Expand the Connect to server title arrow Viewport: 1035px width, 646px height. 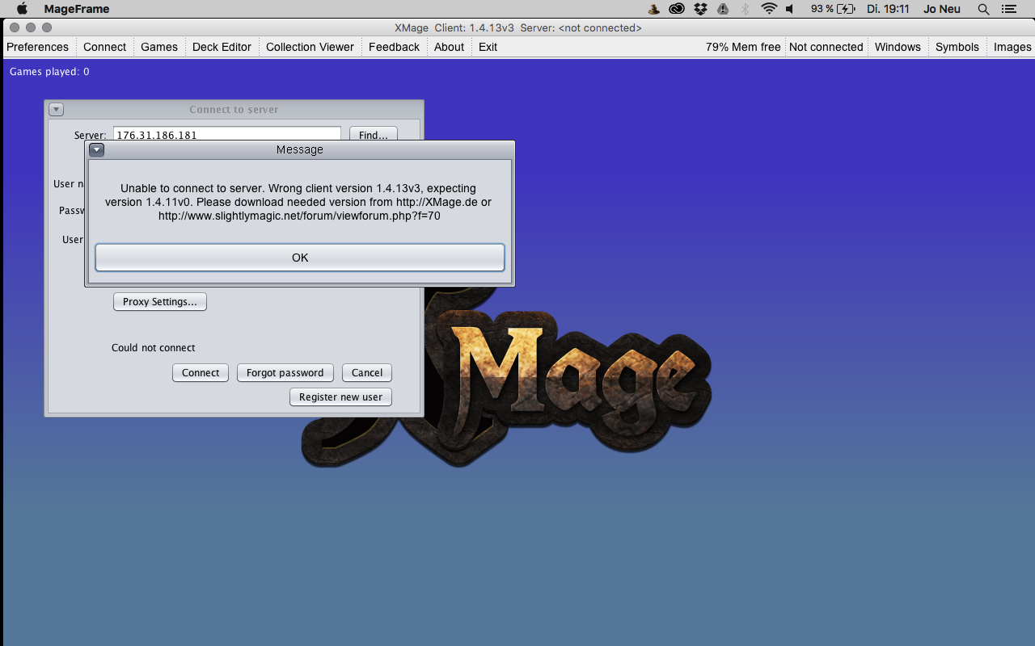coord(56,110)
